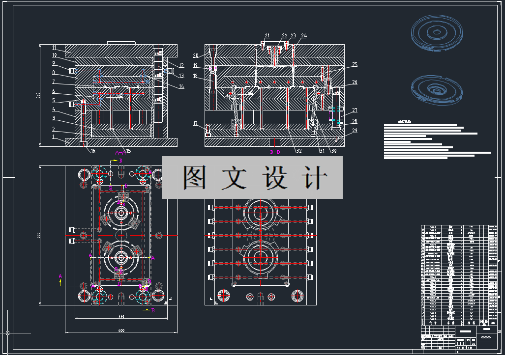Image resolution: width=505 pixels, height=355 pixels.
Task: Select the upper 3D isometric part model
Action: 437,33
